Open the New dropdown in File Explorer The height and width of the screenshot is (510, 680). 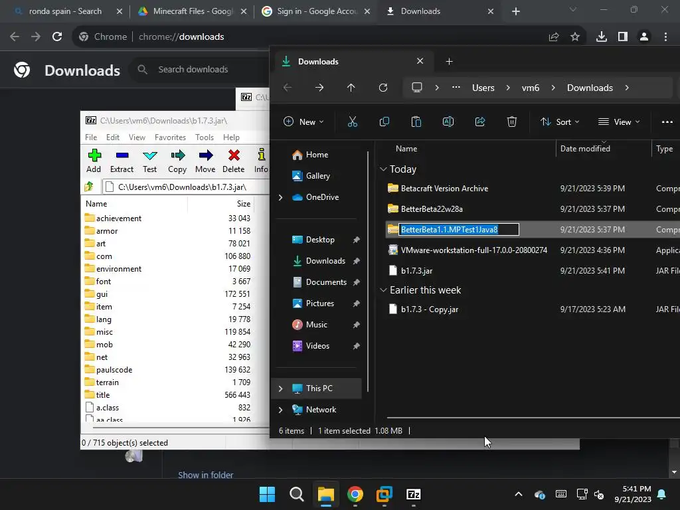[x=303, y=122]
